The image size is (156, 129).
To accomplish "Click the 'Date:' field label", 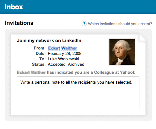I will point(41,53).
